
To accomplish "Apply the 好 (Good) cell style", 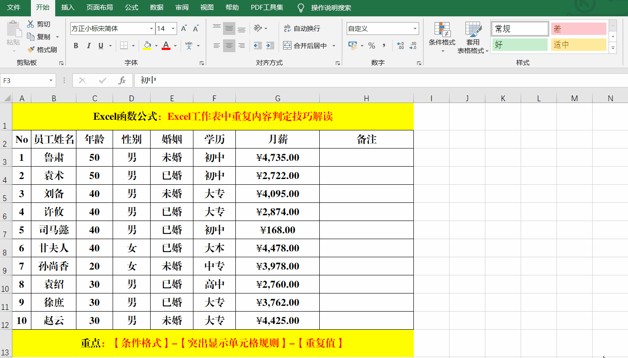I will click(x=520, y=45).
